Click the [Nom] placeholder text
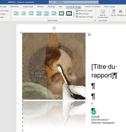The image size is (126, 132). point(95,117)
